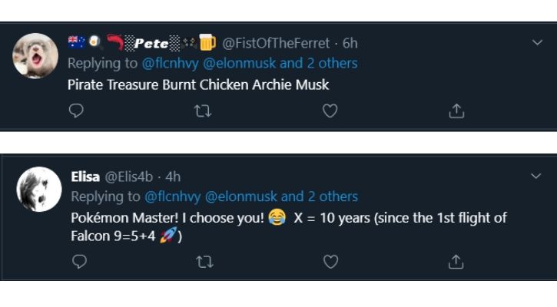Retweet Pete's Pirate Treasure tweet

coord(203,111)
